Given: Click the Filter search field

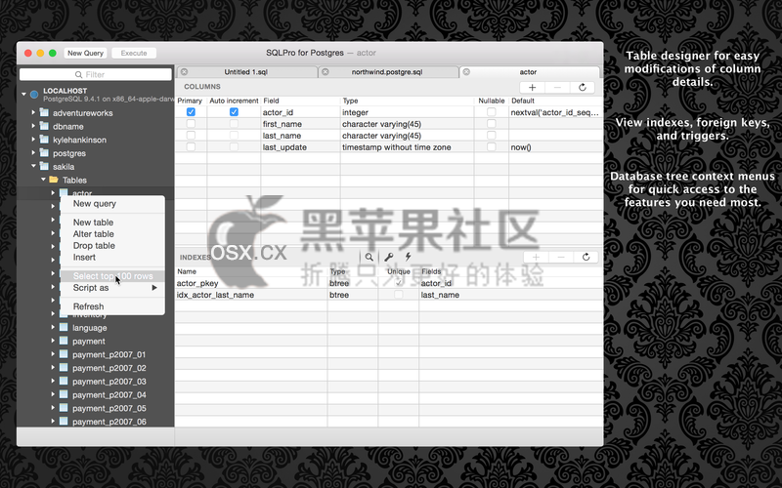Looking at the screenshot, I should (x=95, y=74).
